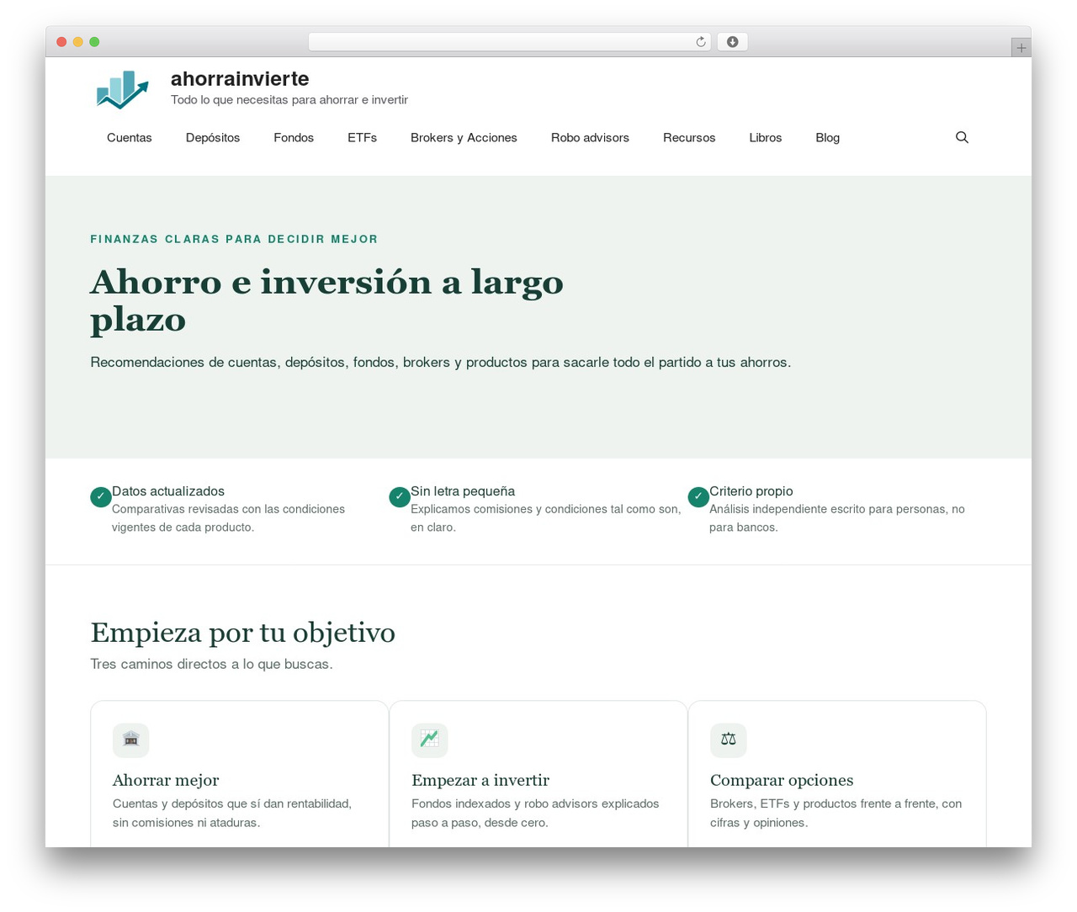Select Robo advisors in the navigation
Viewport: 1077px width, 912px height.
click(590, 138)
